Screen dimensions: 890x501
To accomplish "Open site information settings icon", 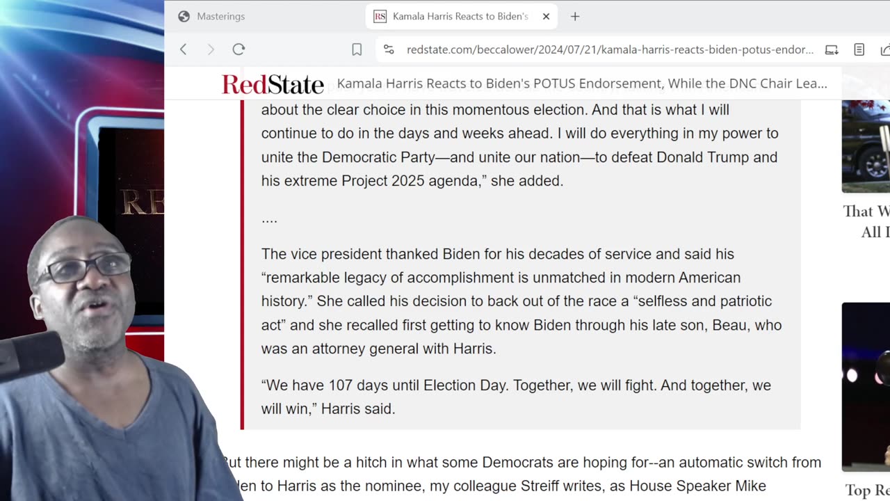I will tap(389, 49).
